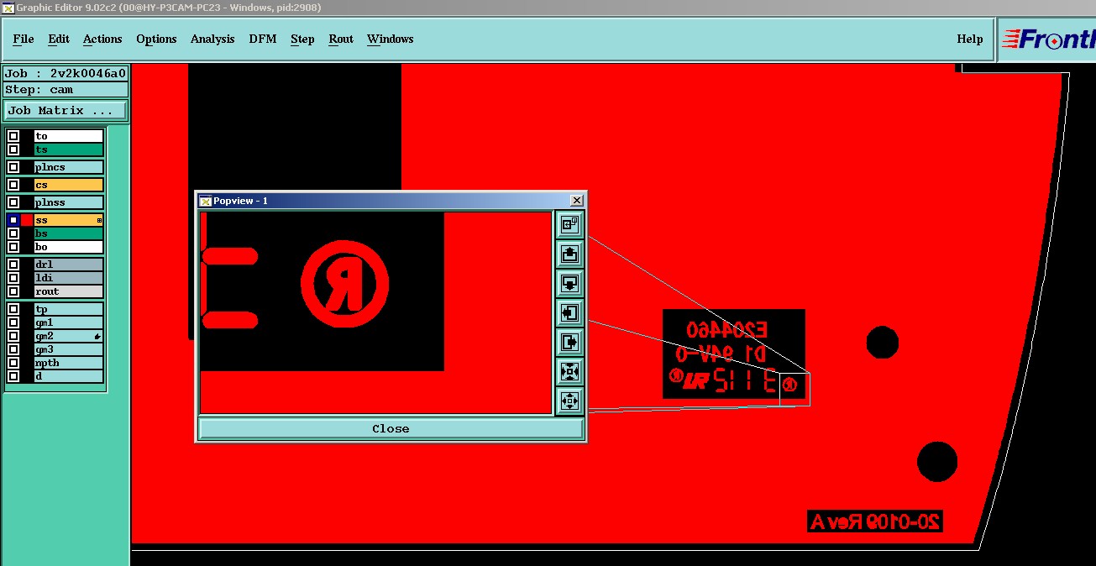Open the DFM menu
The height and width of the screenshot is (566, 1096).
[263, 39]
